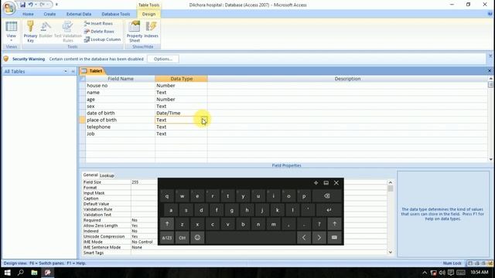The height and width of the screenshot is (278, 495).
Task: Open the Windows Start menu
Action: (7, 273)
